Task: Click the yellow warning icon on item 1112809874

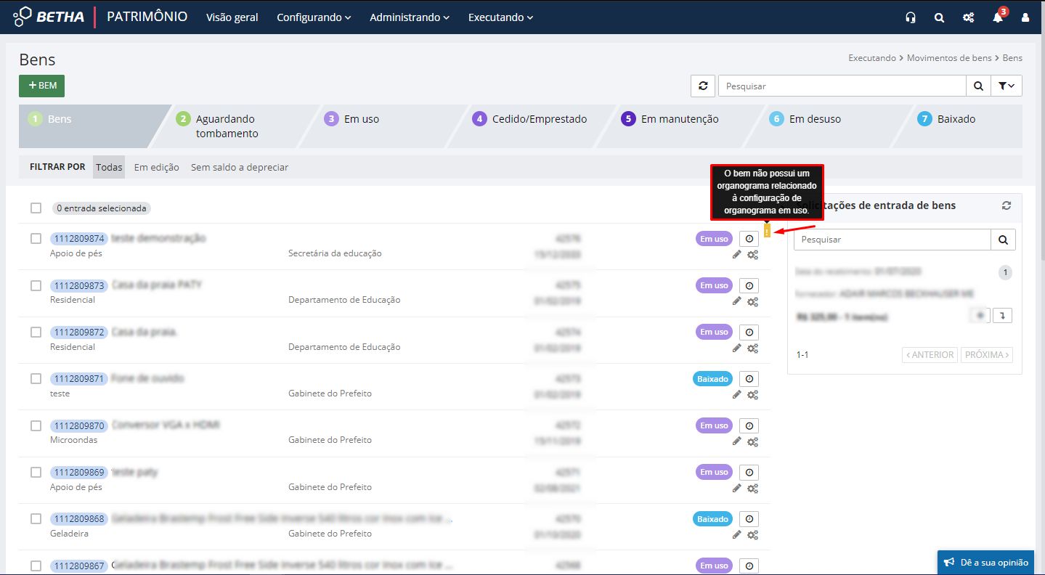Action: [x=767, y=232]
